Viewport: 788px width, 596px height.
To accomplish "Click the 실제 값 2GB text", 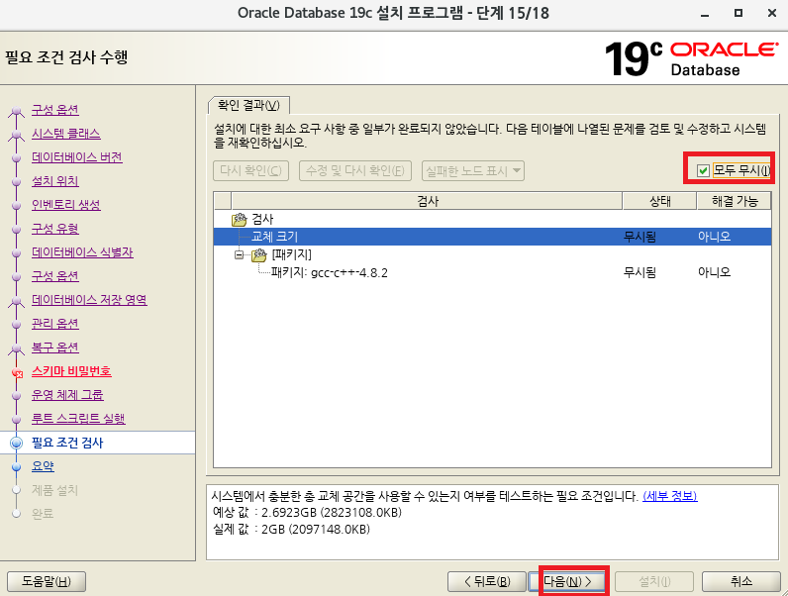I will [291, 529].
